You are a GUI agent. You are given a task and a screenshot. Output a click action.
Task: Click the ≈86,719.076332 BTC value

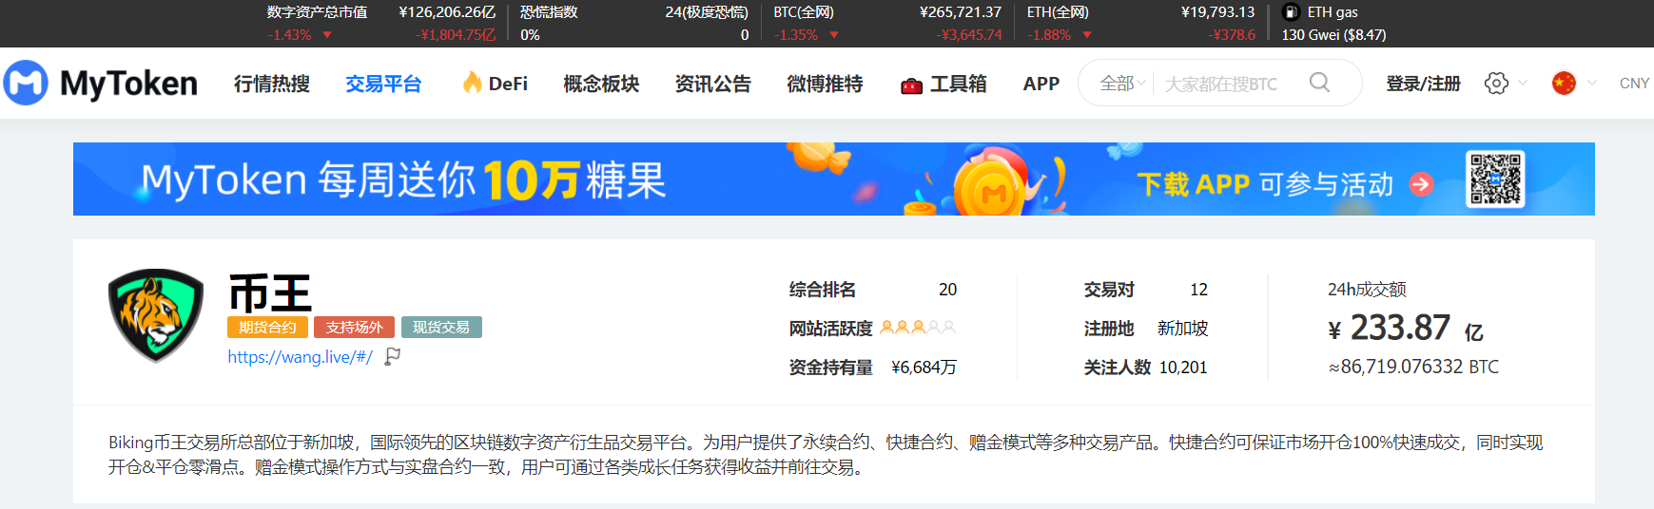click(x=1413, y=367)
